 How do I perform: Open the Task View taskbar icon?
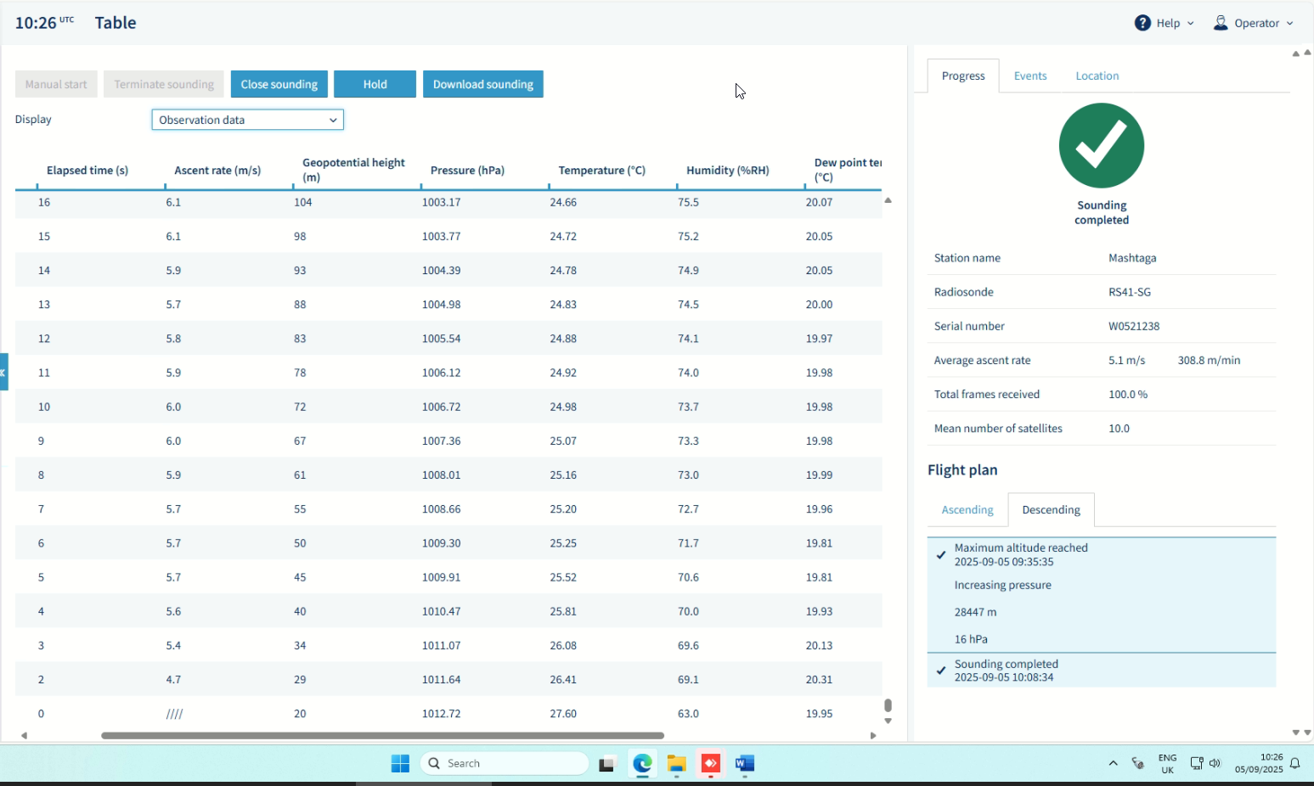coord(606,764)
